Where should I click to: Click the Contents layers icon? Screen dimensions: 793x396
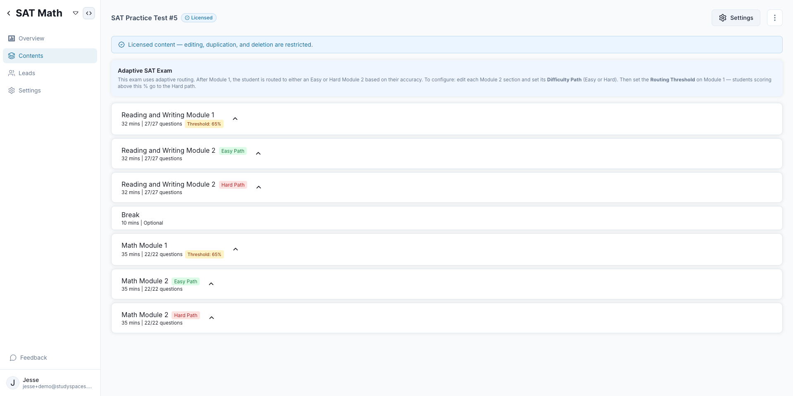[12, 56]
